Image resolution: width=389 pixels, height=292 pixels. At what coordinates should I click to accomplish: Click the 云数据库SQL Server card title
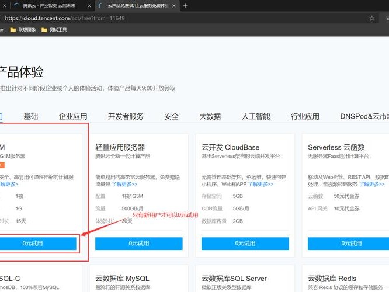234,279
